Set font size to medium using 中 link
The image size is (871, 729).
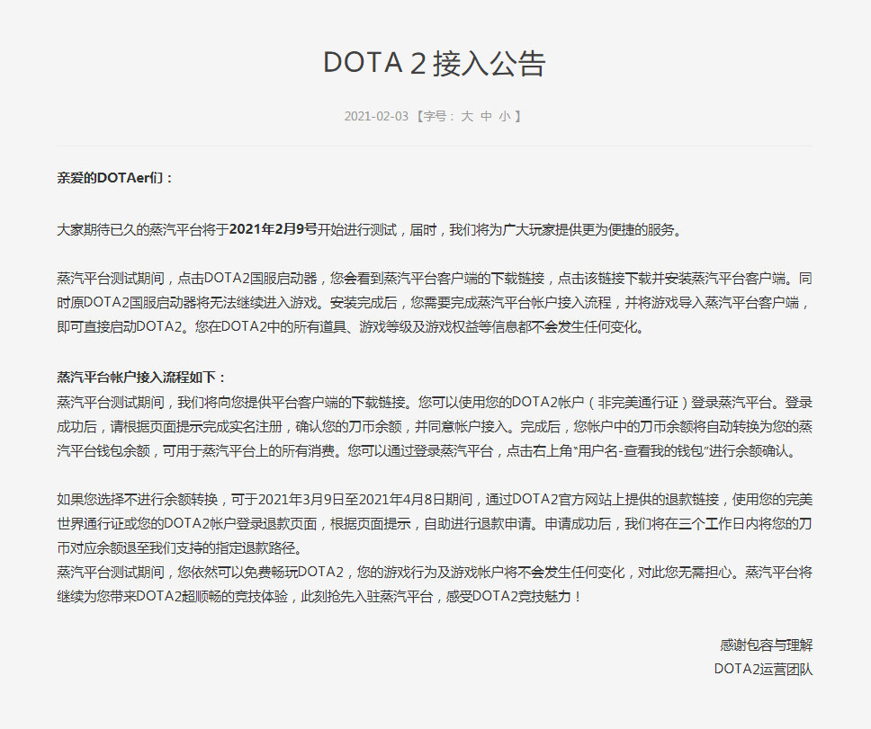pos(489,116)
